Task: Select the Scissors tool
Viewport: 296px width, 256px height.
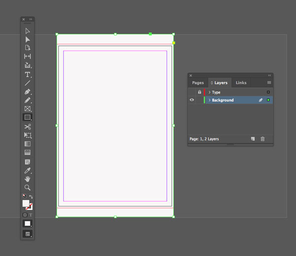Action: 28,127
